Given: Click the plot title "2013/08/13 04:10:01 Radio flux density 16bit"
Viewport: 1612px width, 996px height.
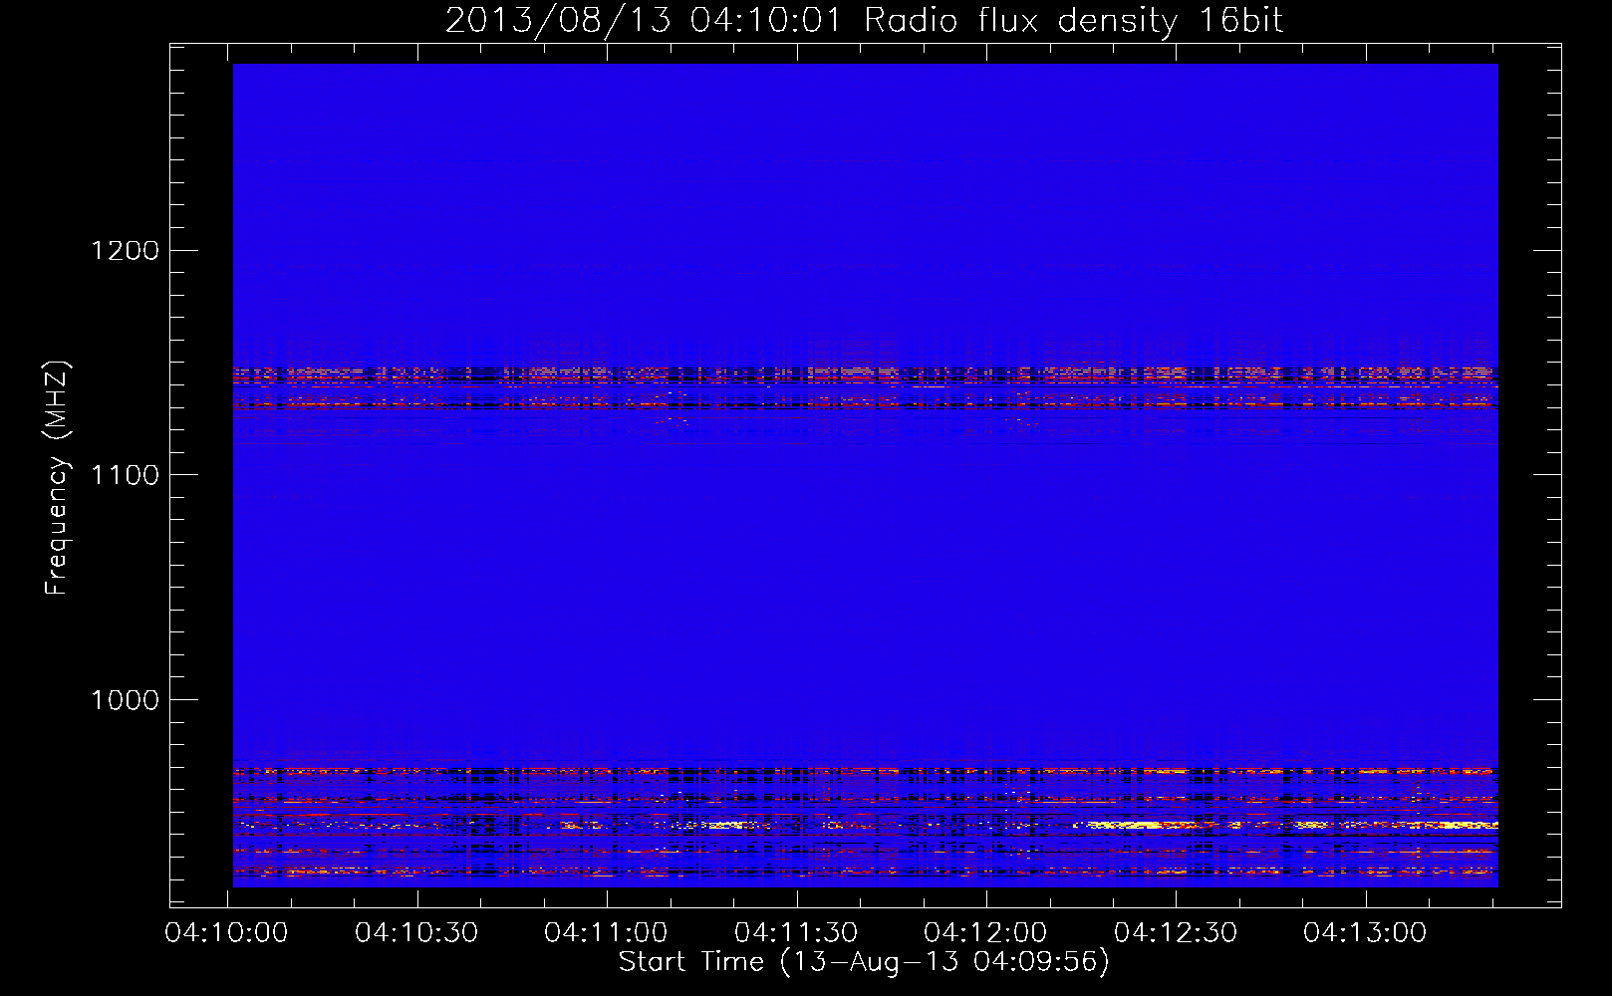Looking at the screenshot, I should click(864, 21).
